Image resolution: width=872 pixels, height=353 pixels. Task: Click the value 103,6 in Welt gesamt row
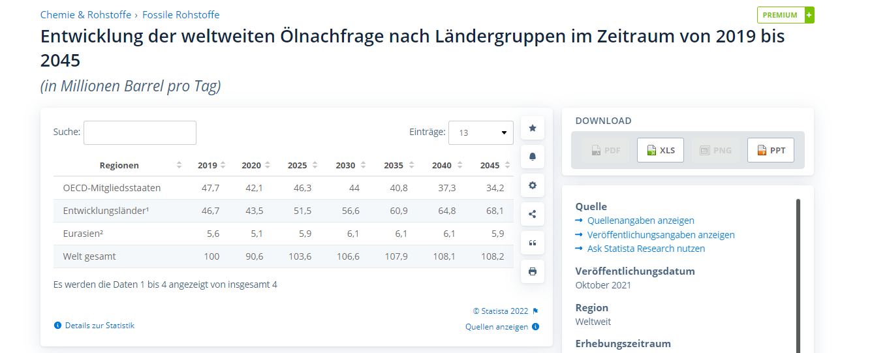(300, 256)
